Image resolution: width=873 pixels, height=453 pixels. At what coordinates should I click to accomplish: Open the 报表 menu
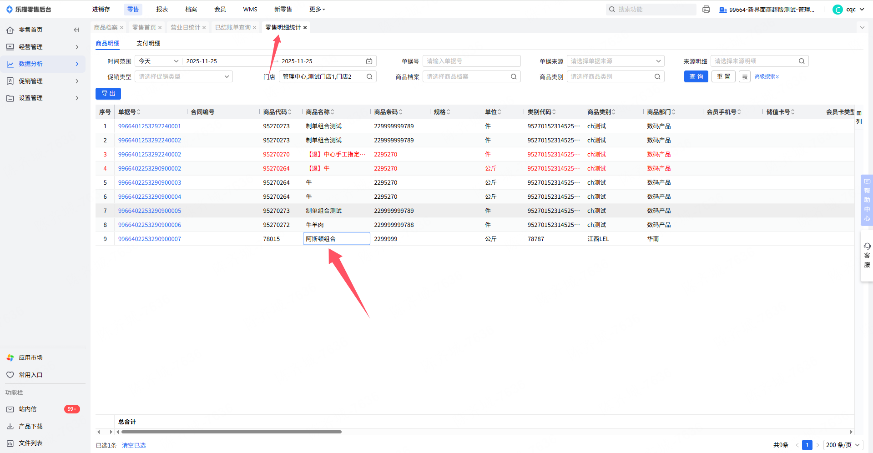(x=162, y=10)
